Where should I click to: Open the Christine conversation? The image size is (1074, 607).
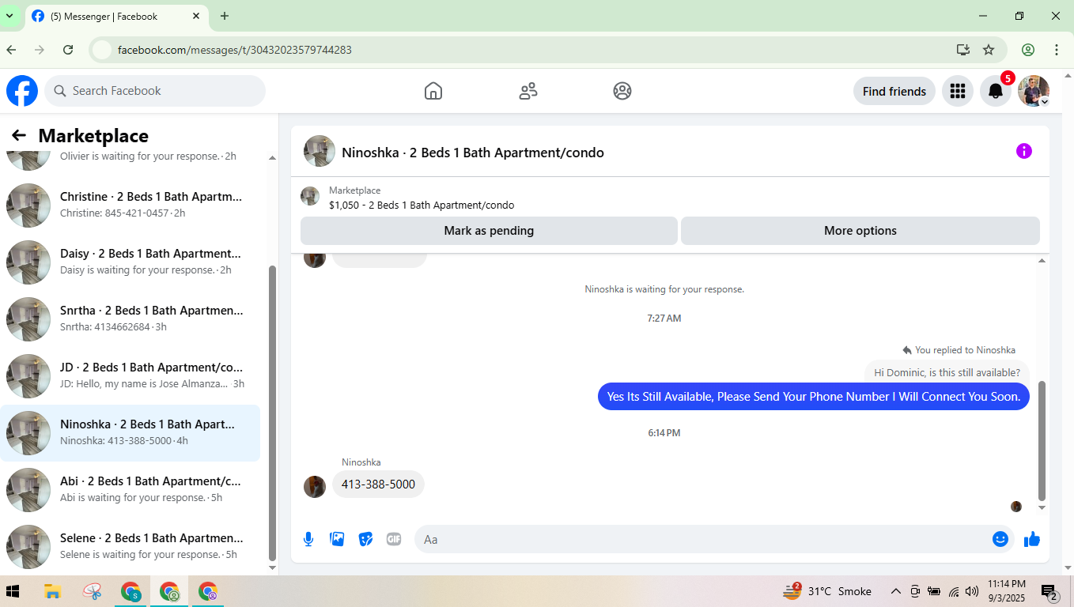pyautogui.click(x=130, y=205)
